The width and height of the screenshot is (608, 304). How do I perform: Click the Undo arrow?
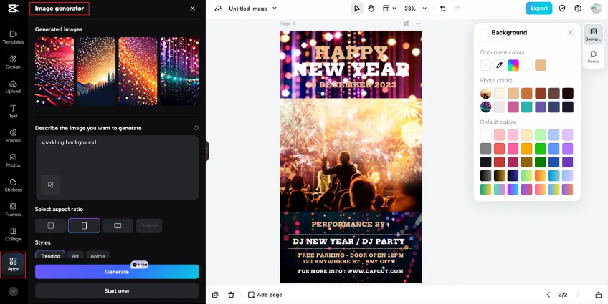tap(443, 9)
